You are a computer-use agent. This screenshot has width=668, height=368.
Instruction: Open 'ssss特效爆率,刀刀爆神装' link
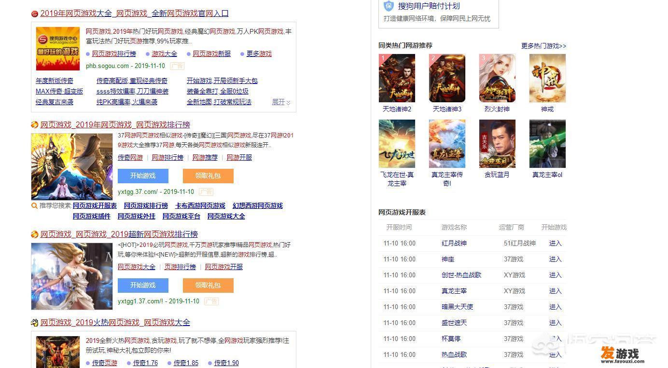[133, 92]
